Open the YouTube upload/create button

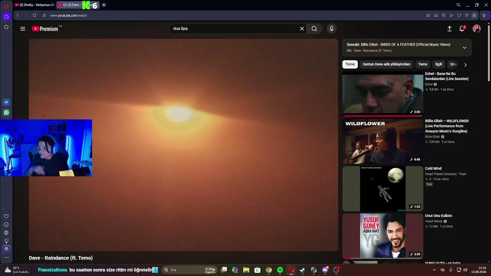(x=450, y=29)
